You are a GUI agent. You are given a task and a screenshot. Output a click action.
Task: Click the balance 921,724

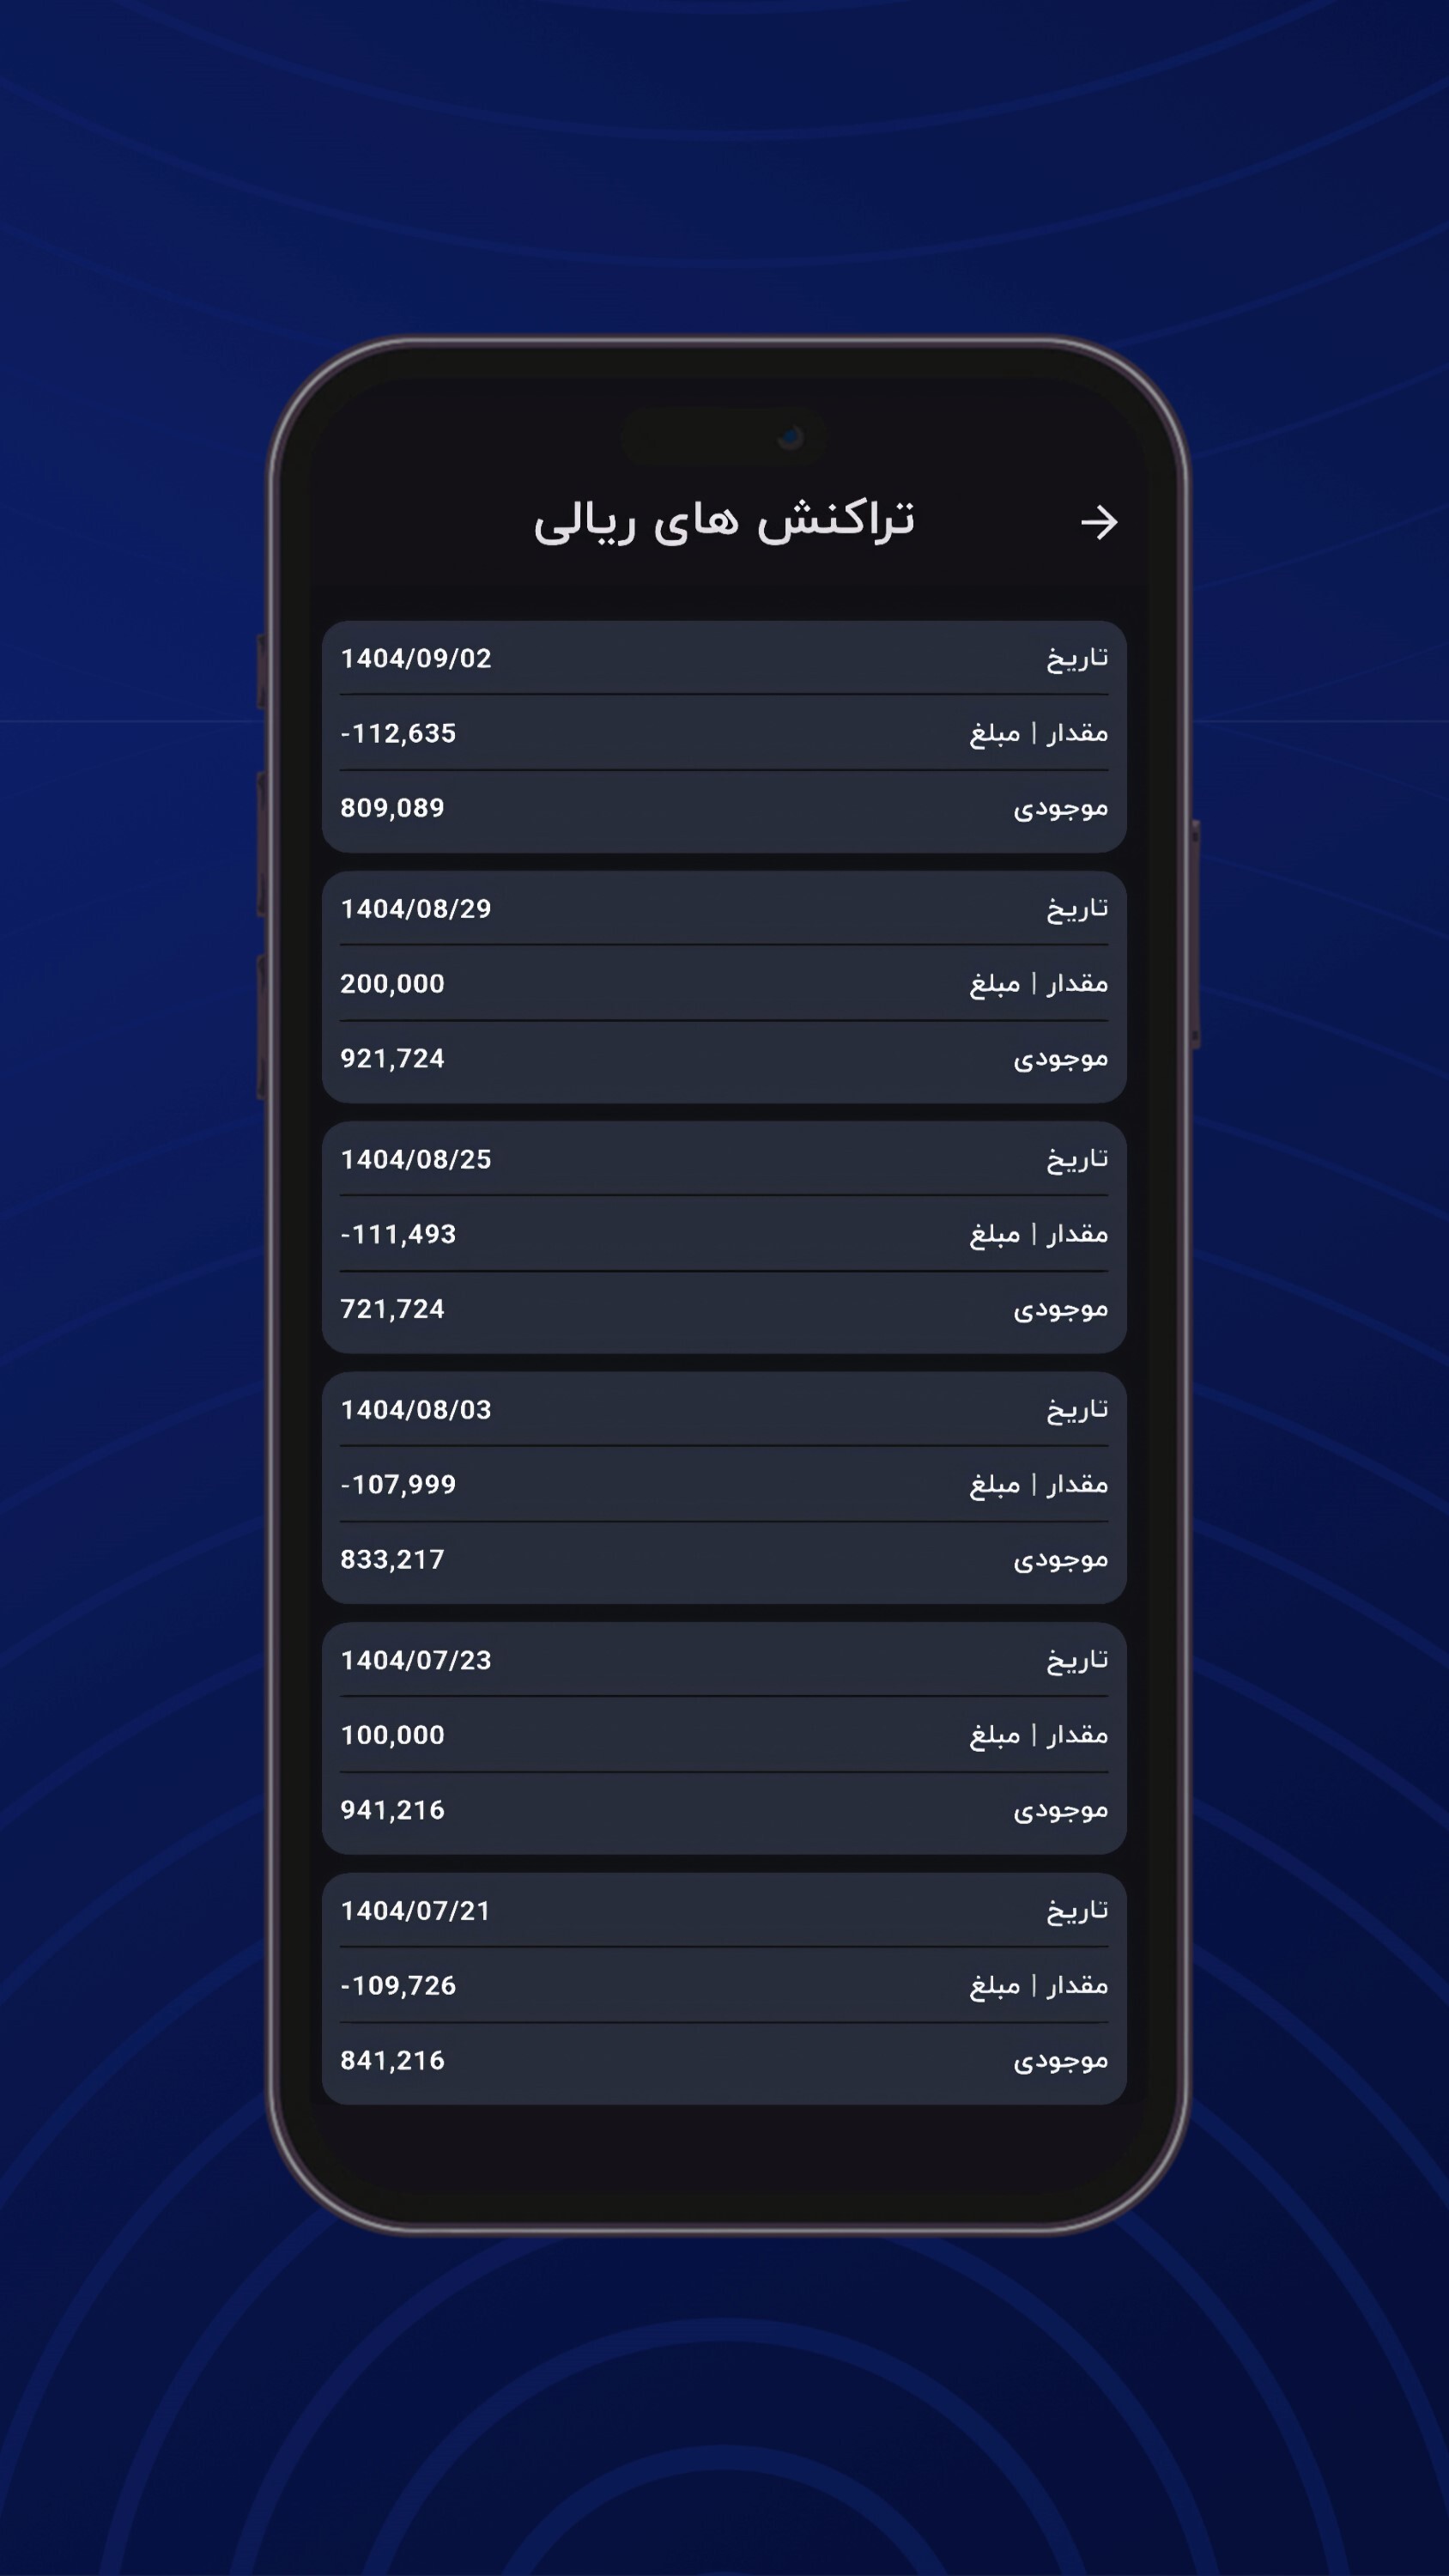coord(392,1059)
